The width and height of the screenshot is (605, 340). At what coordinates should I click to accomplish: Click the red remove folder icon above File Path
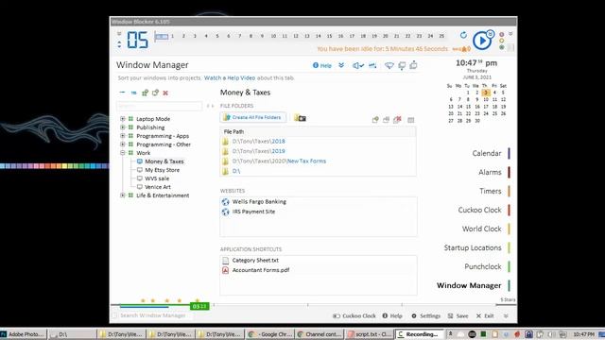point(397,120)
